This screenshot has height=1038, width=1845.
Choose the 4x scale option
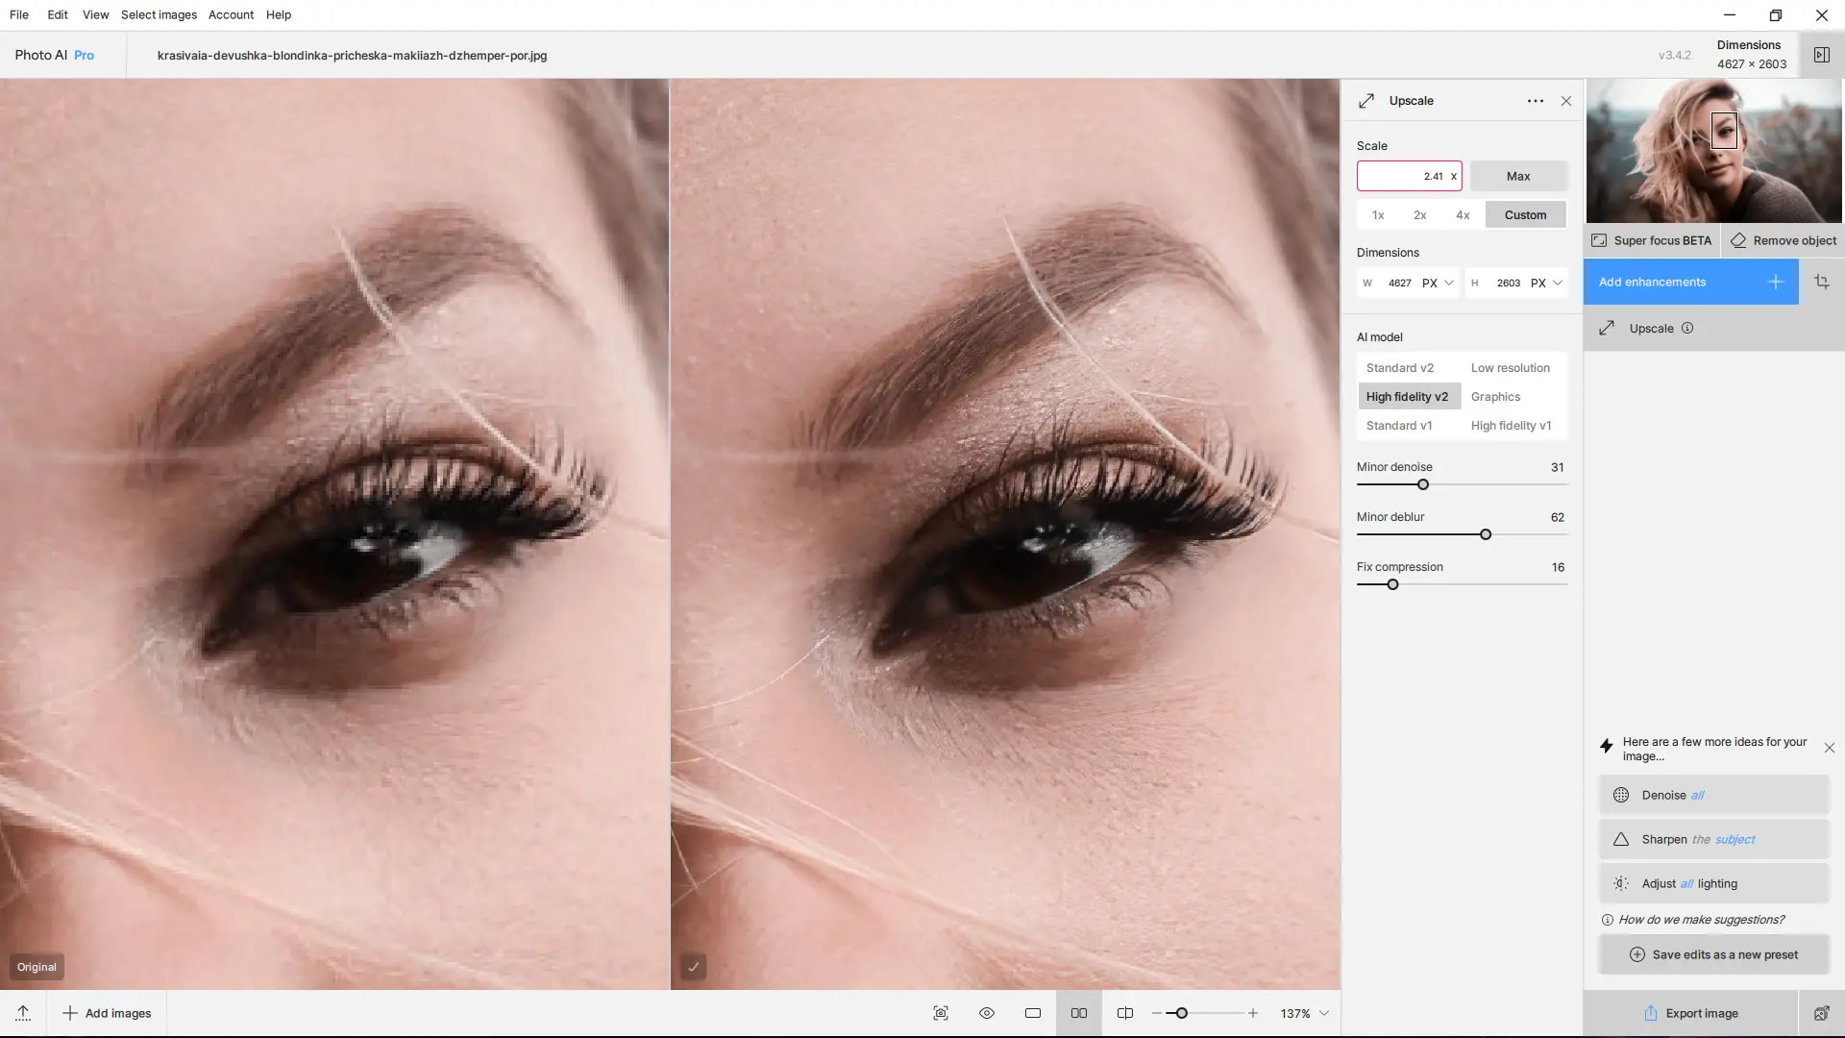click(x=1463, y=215)
